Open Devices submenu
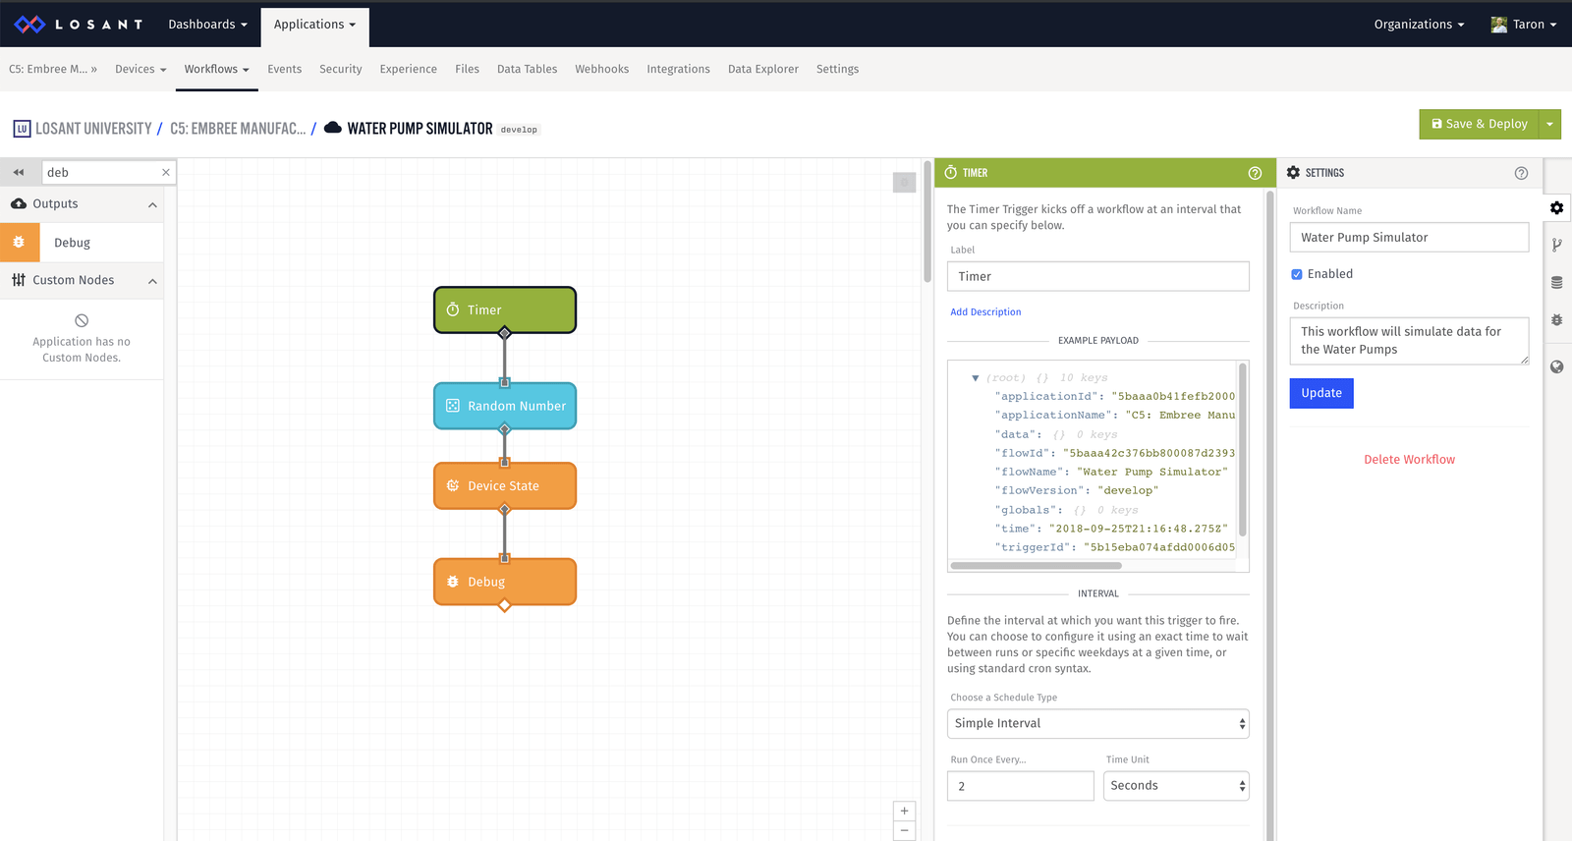The height and width of the screenshot is (841, 1572). pos(140,69)
